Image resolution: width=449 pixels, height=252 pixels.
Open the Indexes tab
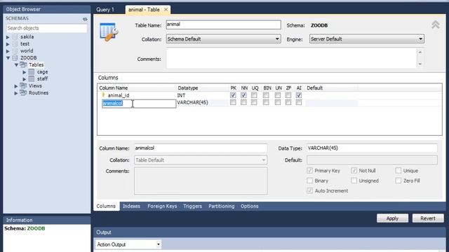[131, 206]
